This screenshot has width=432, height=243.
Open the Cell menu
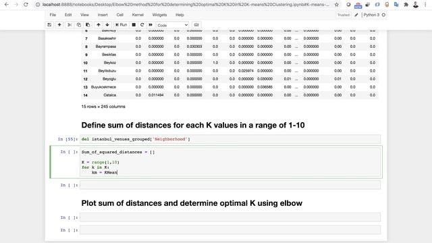[120, 15]
